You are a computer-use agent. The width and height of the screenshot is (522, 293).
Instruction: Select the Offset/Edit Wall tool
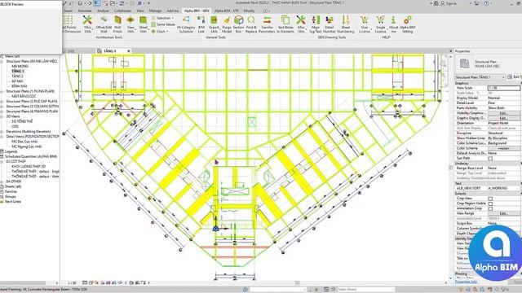[x=104, y=24]
